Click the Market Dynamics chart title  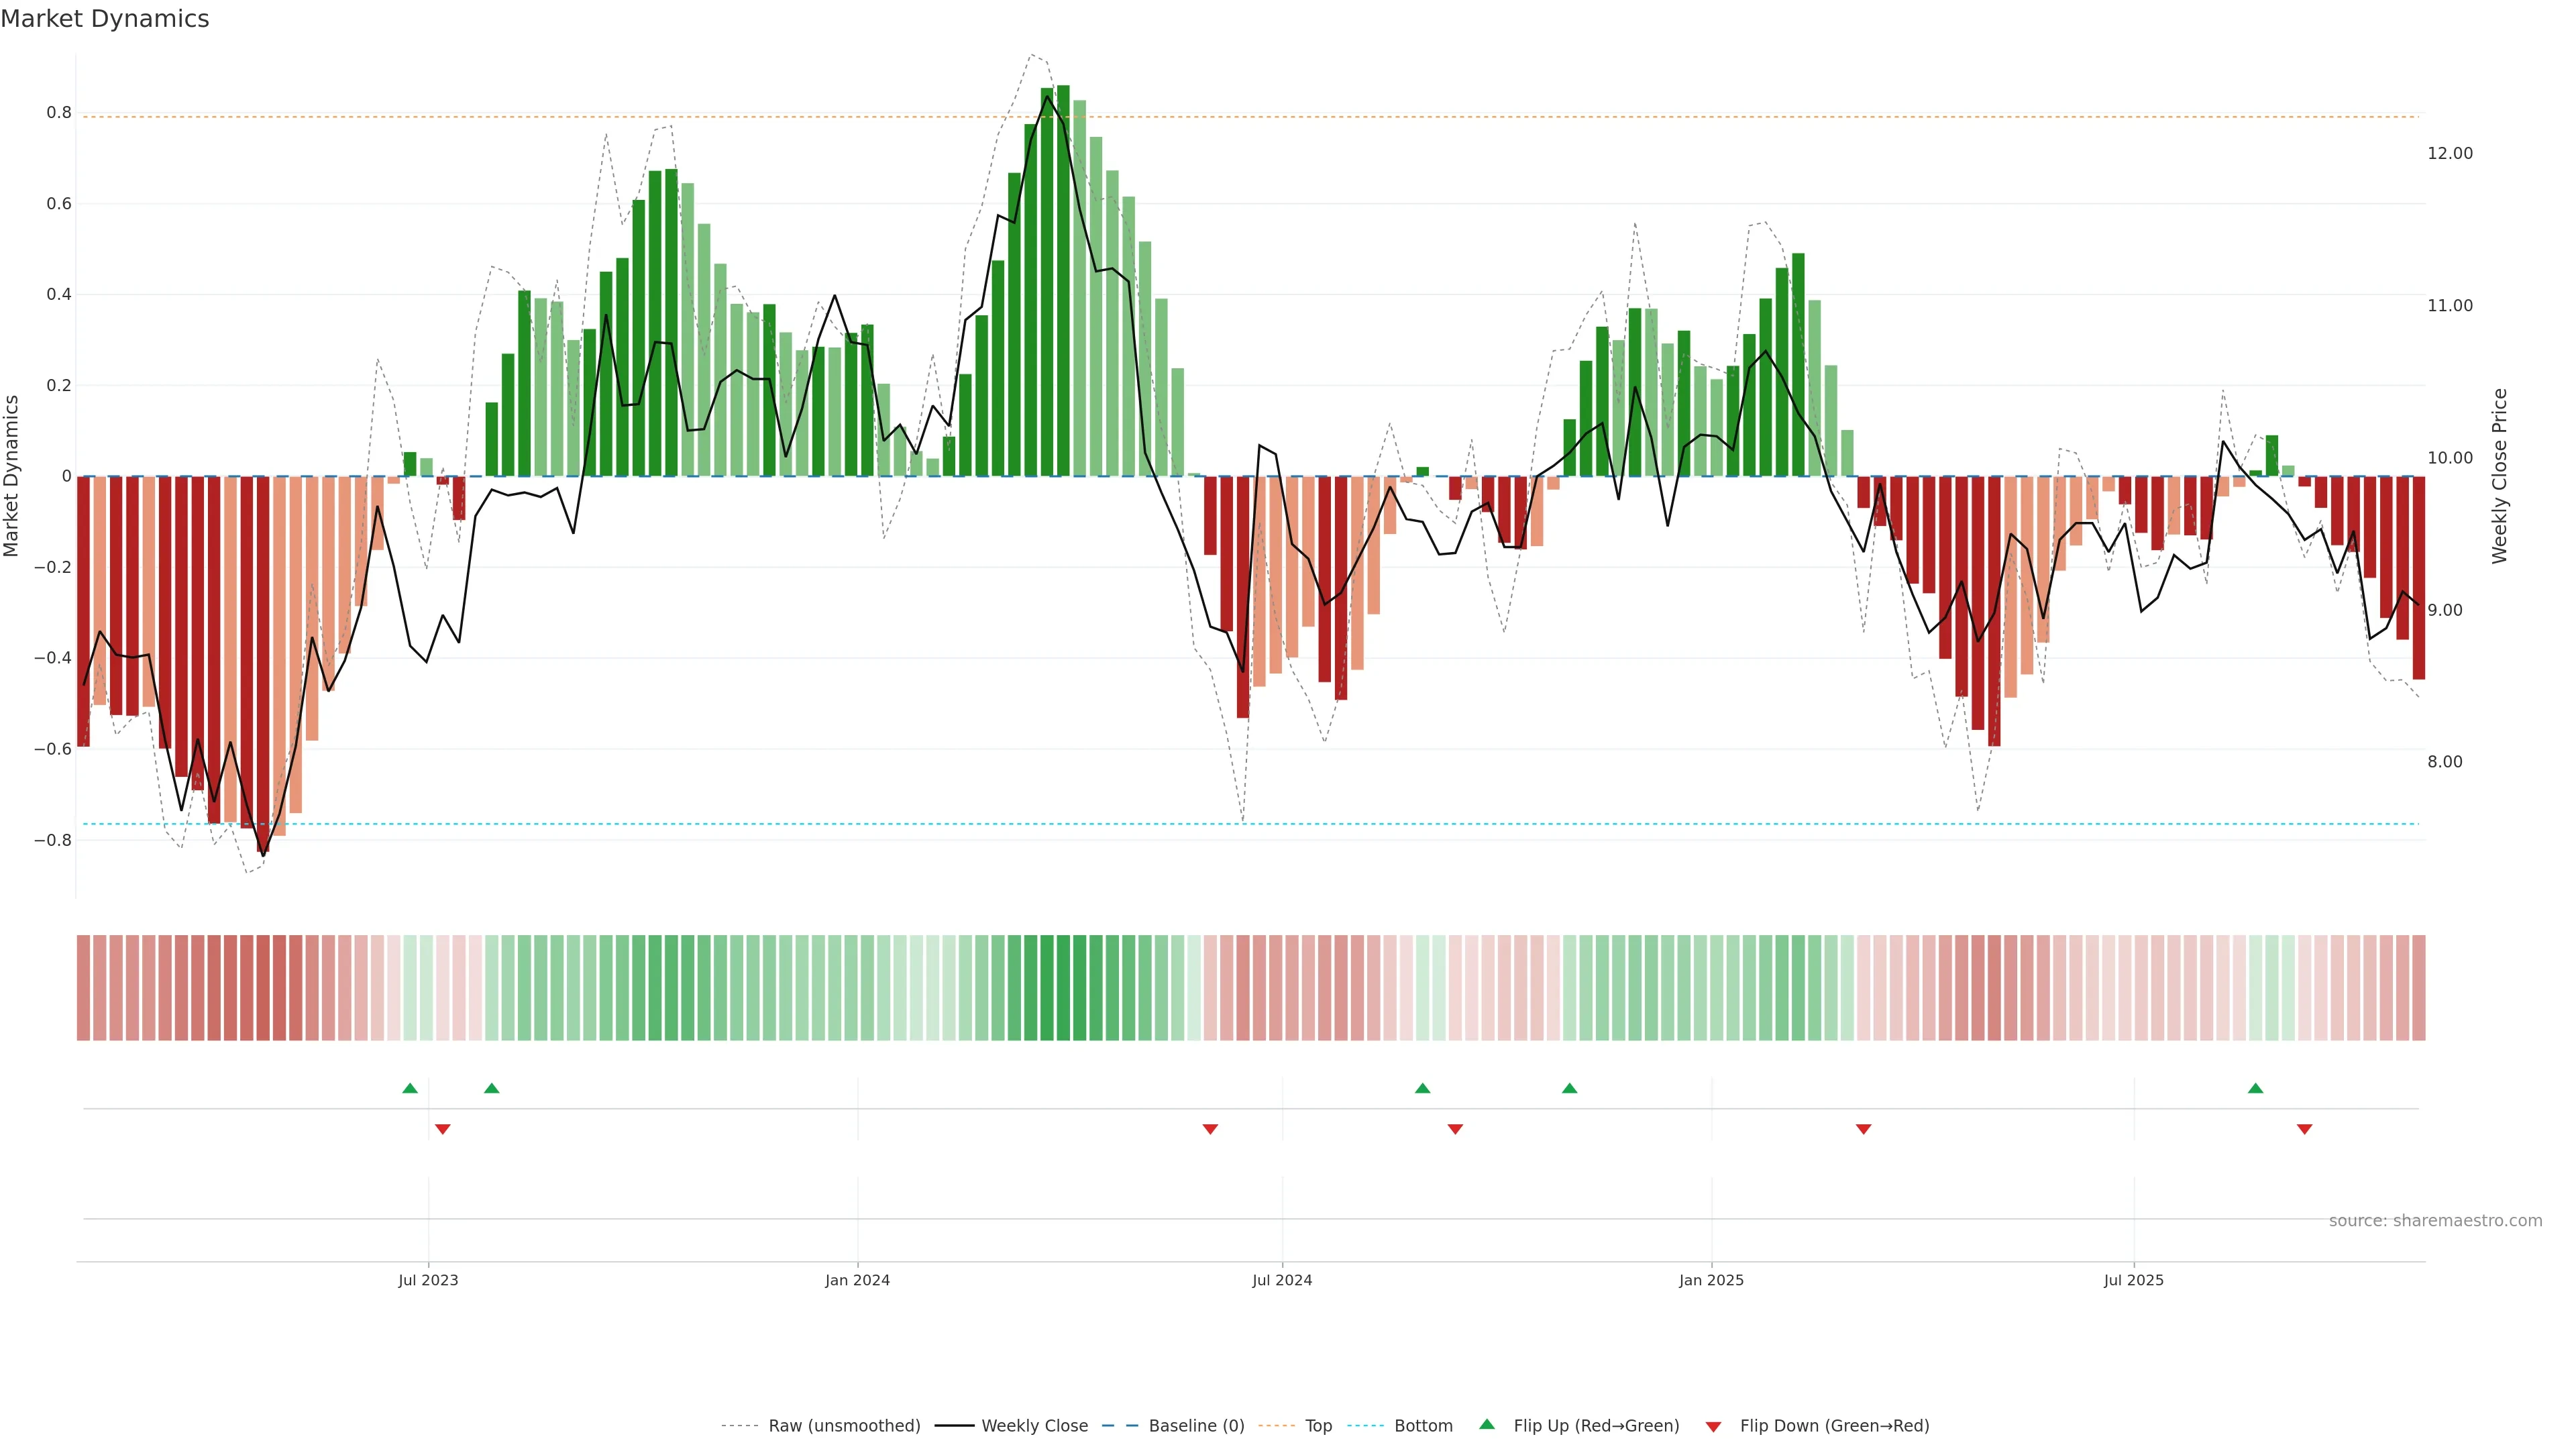105,19
